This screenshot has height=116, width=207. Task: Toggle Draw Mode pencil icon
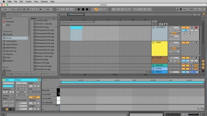coord(178,9)
